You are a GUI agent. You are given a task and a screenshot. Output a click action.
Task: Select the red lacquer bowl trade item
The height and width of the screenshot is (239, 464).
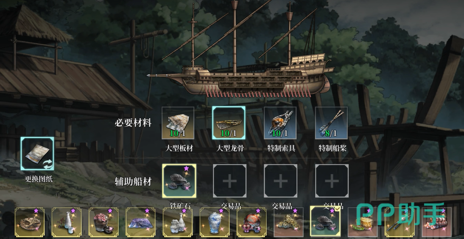103,222
